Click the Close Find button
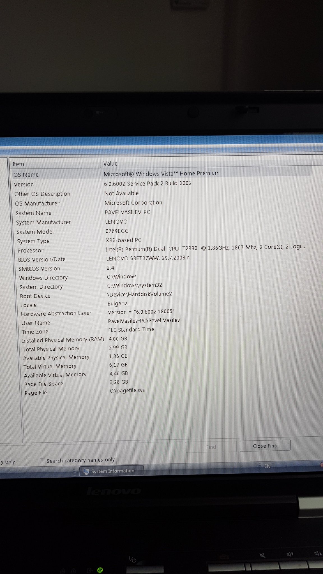Screen dimensions: 323x574 click(265, 446)
